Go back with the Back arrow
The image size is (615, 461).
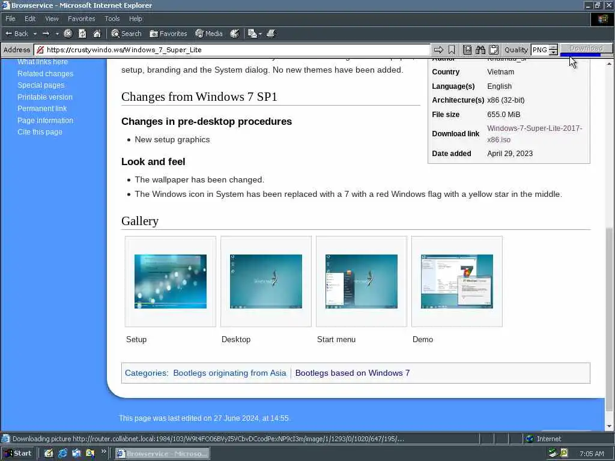click(x=16, y=34)
